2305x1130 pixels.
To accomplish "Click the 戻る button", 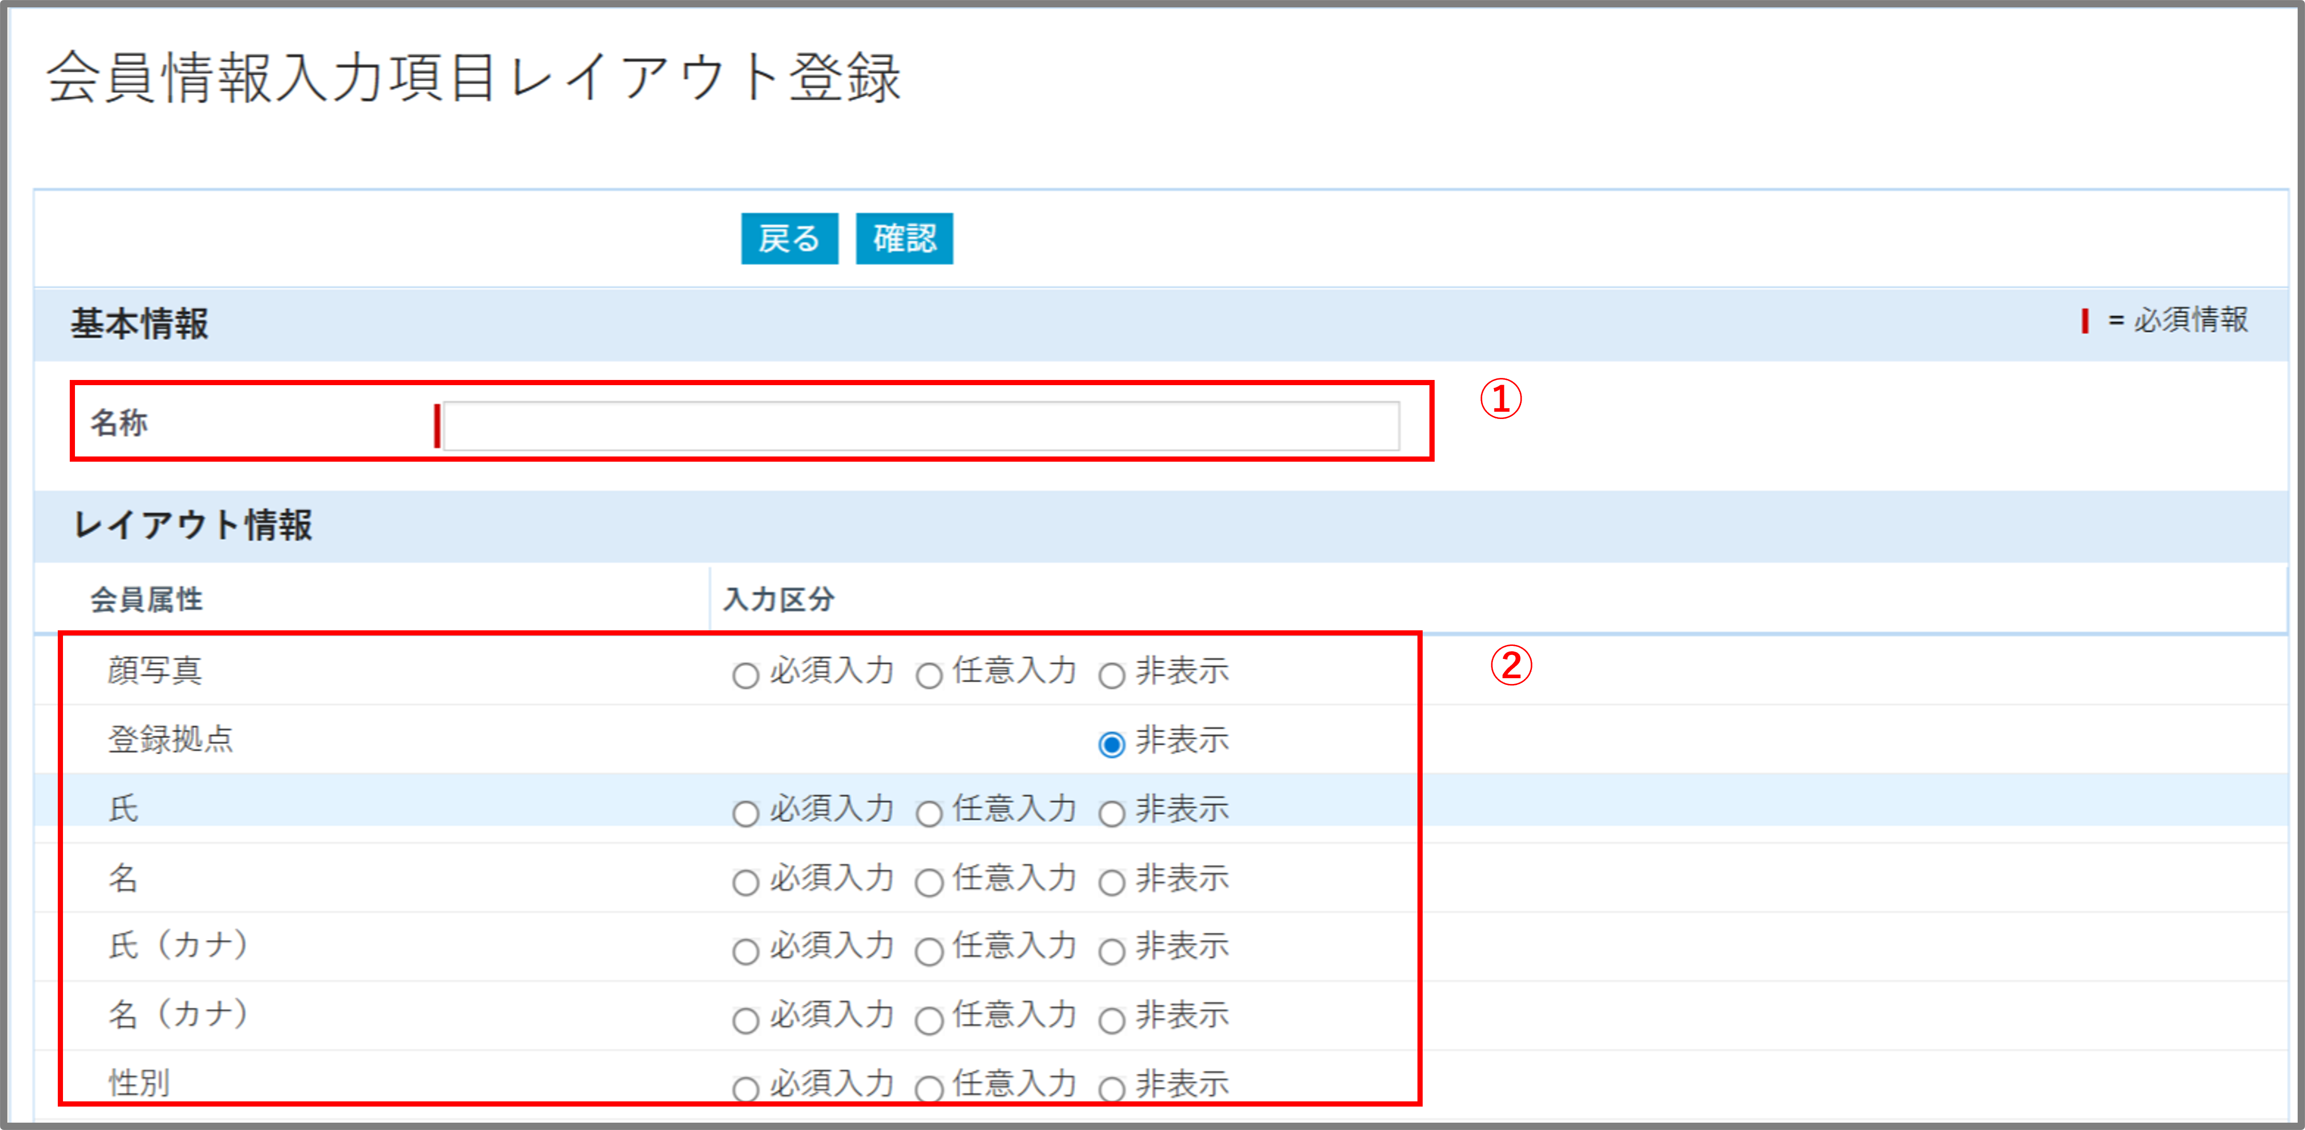I will pyautogui.click(x=789, y=239).
